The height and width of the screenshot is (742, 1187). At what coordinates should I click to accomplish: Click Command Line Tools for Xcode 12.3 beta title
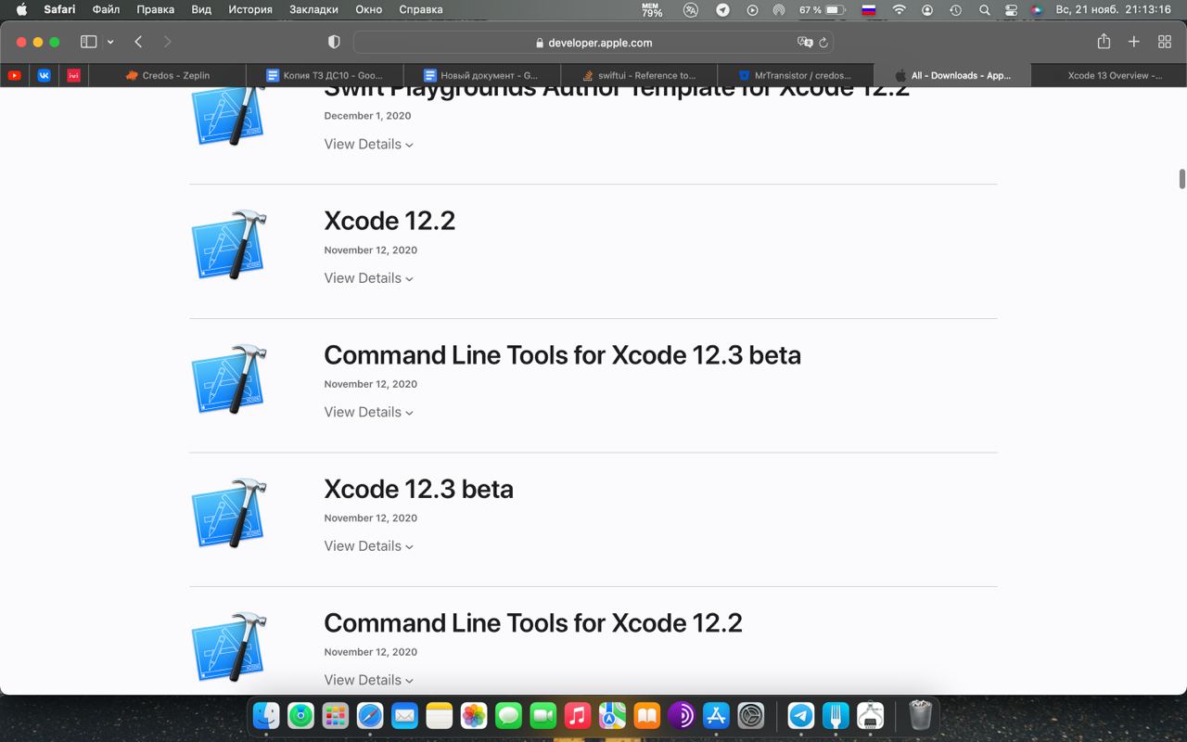(562, 355)
